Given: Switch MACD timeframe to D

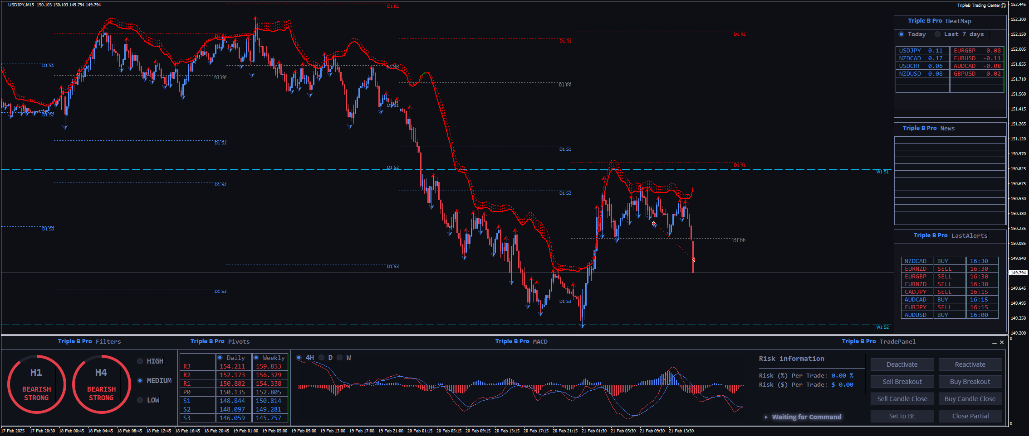Looking at the screenshot, I should tap(322, 358).
